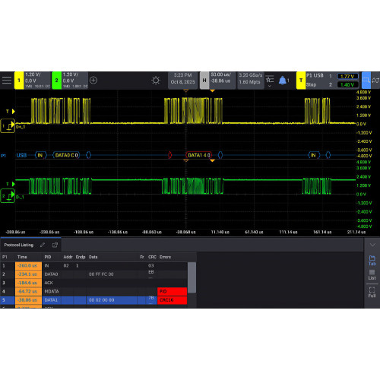Expand the favorites star list dropdown
The width and height of the screenshot is (380, 380).
coord(270,81)
